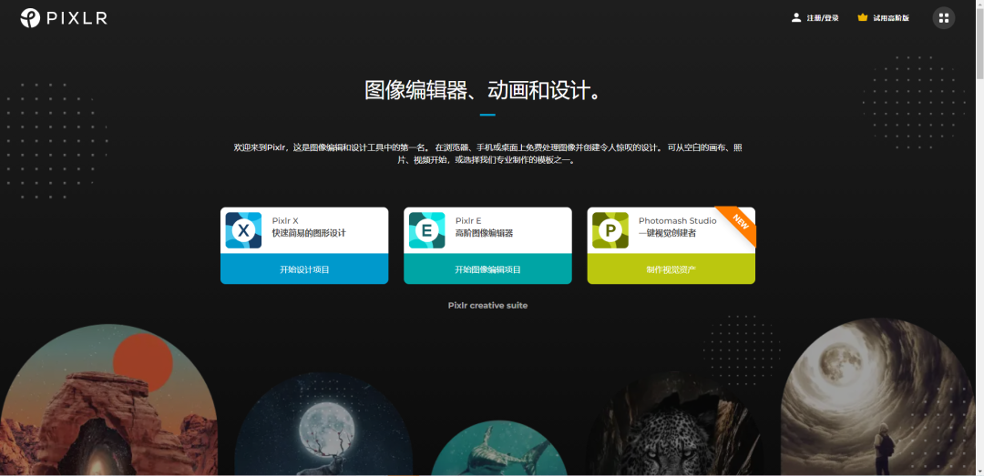Open the leopard portrait thumbnail

(674, 423)
